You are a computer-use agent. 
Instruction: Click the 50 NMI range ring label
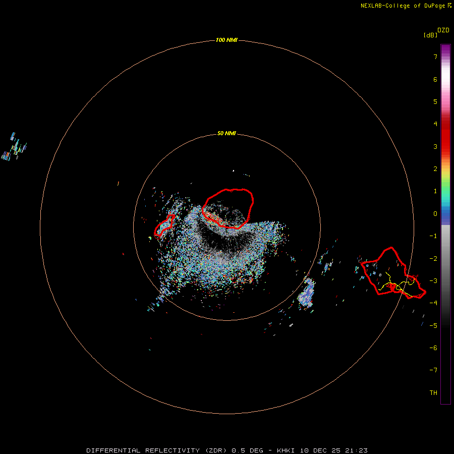click(x=226, y=133)
